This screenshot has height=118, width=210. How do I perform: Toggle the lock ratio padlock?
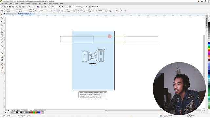click(36, 10)
